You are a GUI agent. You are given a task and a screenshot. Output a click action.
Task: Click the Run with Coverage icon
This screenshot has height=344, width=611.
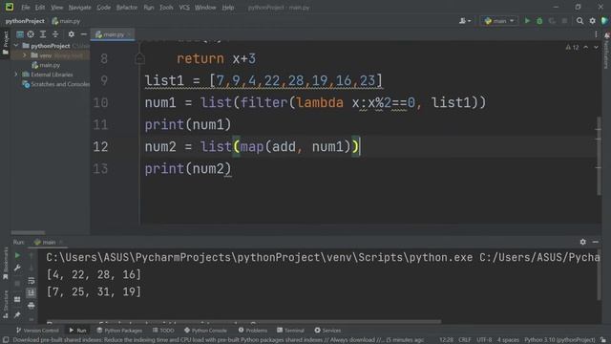(552, 21)
